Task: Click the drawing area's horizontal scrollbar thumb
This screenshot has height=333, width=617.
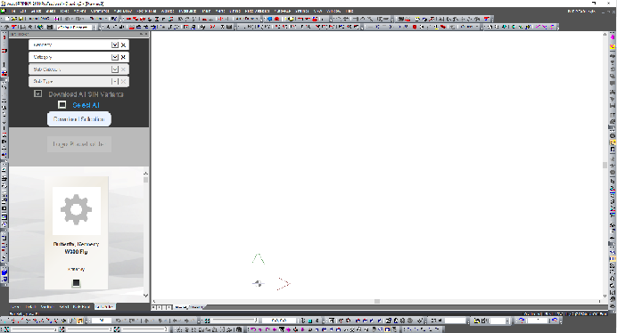Action: tap(377, 301)
